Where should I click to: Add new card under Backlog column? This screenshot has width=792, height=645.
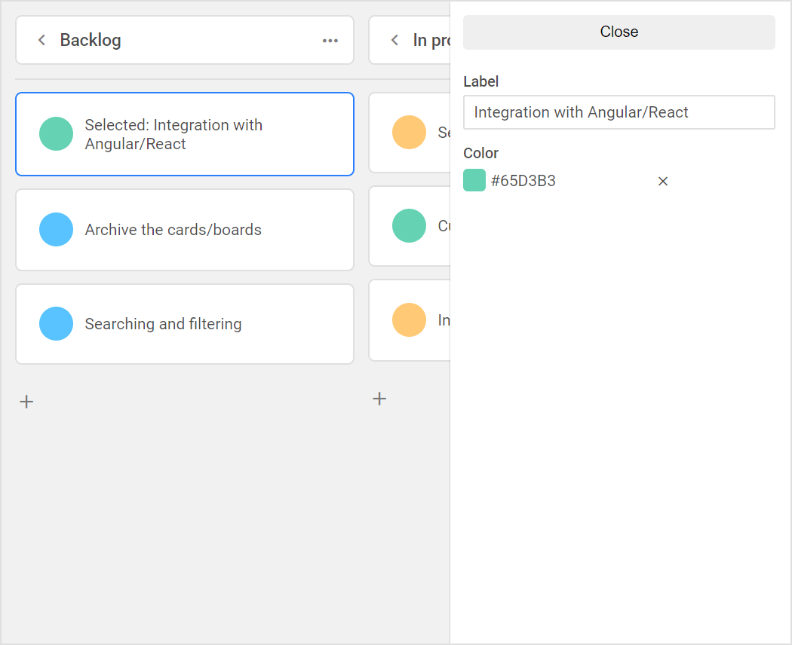pos(26,402)
